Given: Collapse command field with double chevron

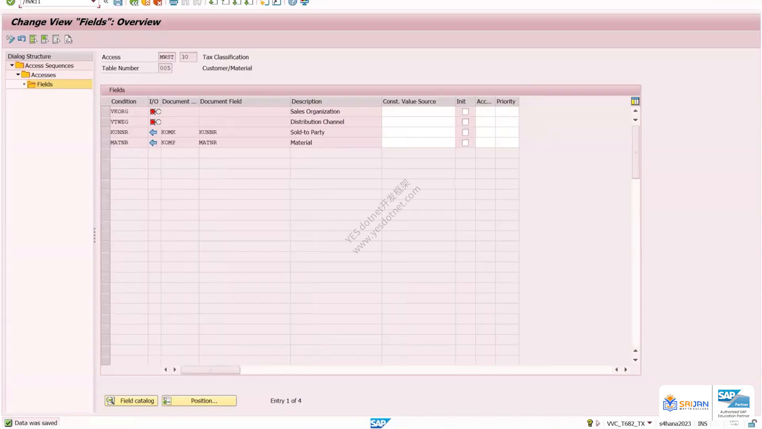Looking at the screenshot, I should [106, 2].
